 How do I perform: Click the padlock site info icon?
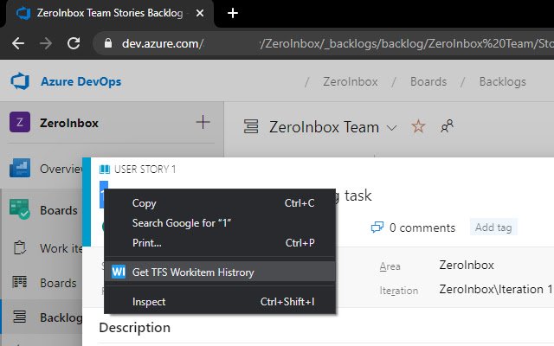tap(108, 43)
